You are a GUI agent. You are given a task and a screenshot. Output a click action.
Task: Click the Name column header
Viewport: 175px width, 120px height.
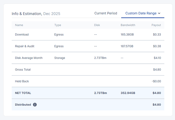19,25
